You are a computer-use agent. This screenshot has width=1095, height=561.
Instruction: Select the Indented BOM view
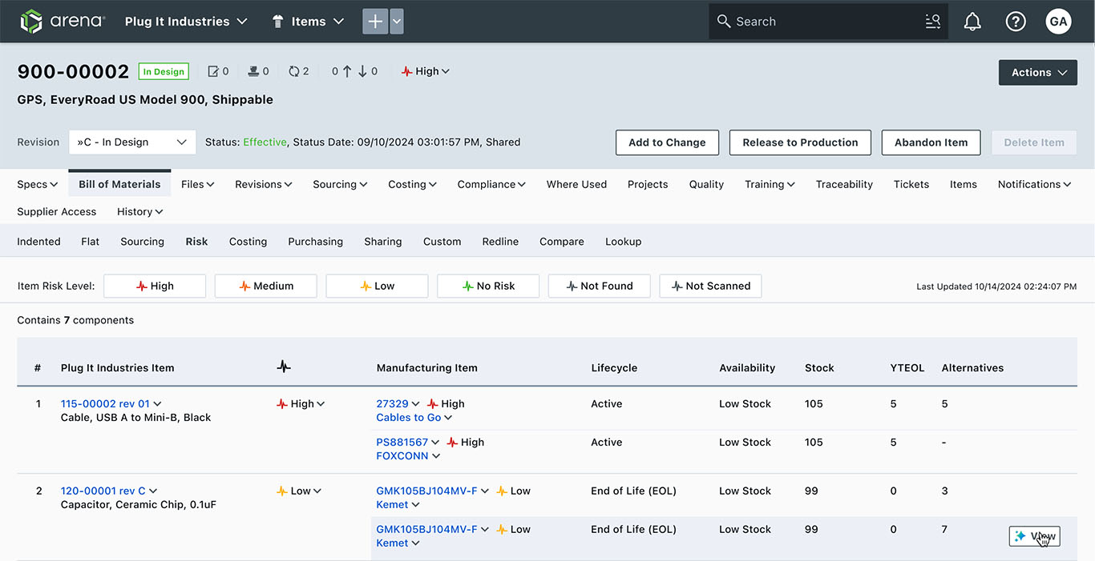click(x=38, y=242)
